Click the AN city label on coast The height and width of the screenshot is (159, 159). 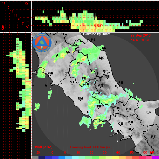click(x=104, y=48)
